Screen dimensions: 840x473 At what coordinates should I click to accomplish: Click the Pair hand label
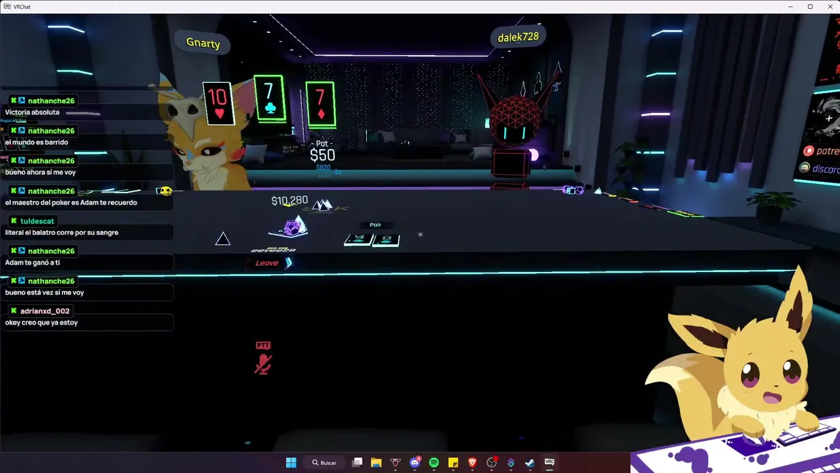point(375,225)
